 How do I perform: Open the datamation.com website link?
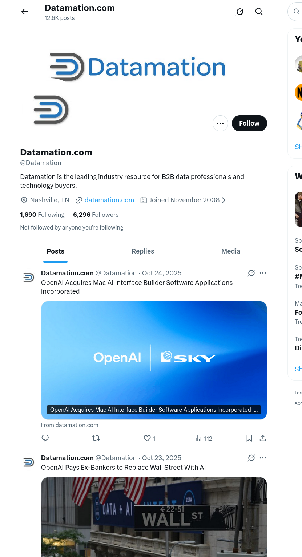[109, 200]
